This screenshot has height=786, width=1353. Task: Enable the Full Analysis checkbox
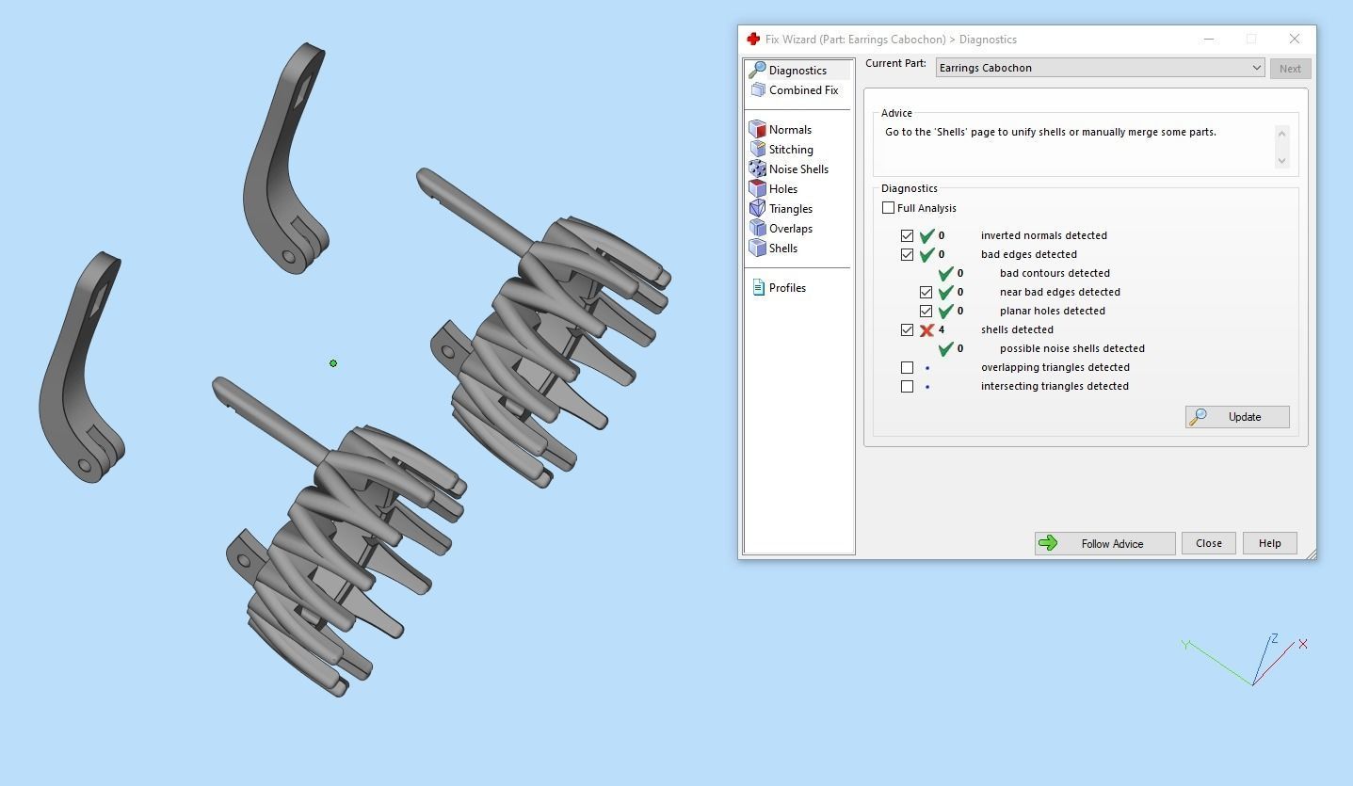tap(888, 208)
